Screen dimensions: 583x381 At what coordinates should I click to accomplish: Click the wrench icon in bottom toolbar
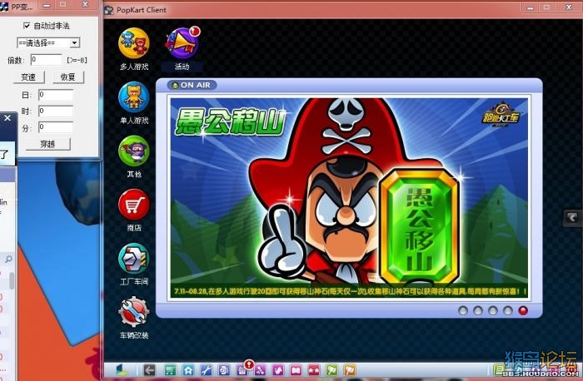click(x=207, y=370)
